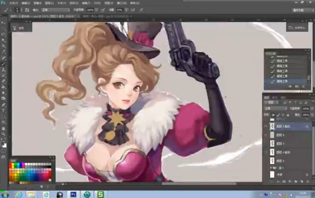Pick the red swatch in Swatches panel
Image resolution: width=315 pixels, height=198 pixels.
point(10,164)
